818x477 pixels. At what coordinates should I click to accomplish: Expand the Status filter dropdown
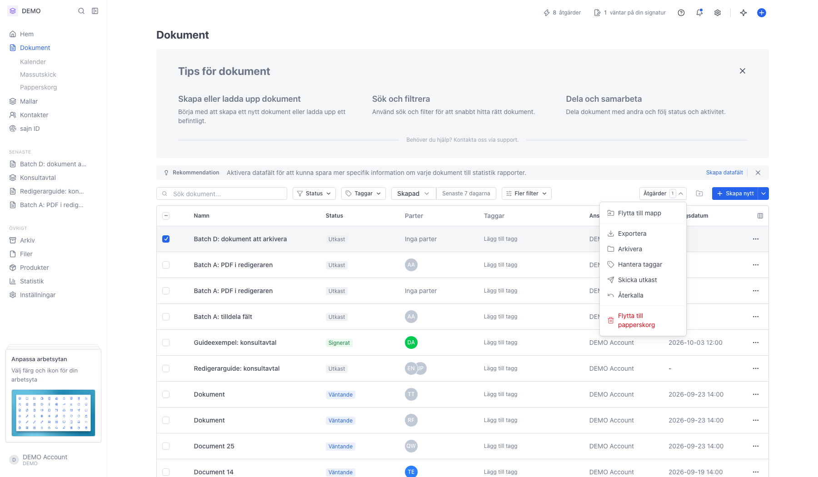click(314, 194)
